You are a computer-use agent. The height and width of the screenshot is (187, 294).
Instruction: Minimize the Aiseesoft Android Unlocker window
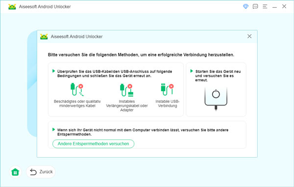click(x=274, y=6)
